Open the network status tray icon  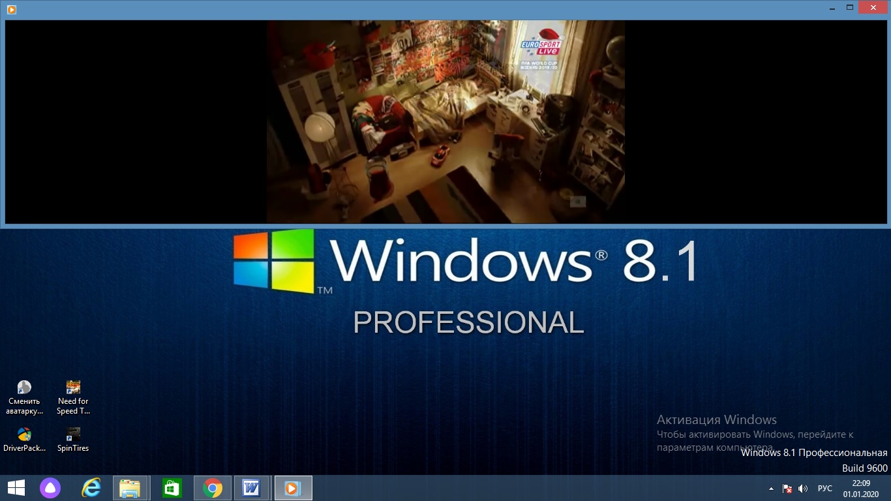[x=787, y=489]
